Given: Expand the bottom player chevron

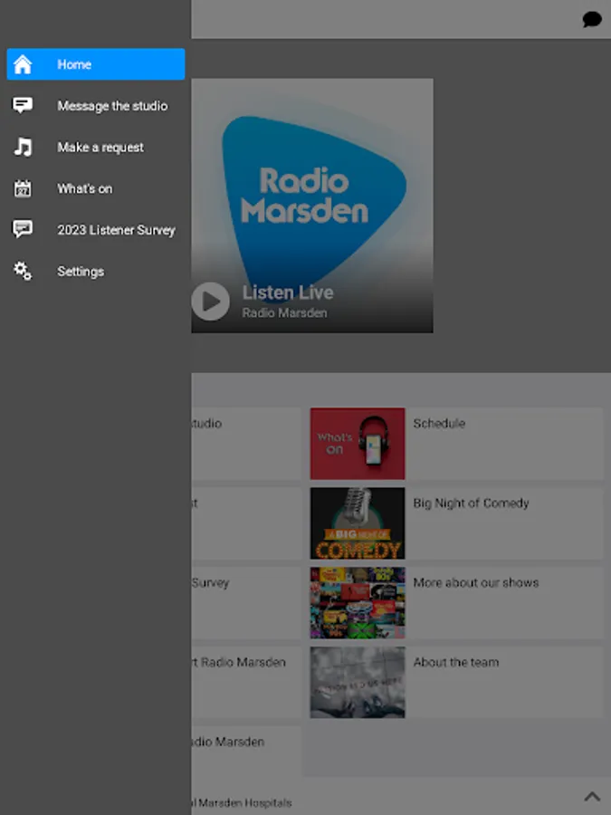Looking at the screenshot, I should (592, 796).
